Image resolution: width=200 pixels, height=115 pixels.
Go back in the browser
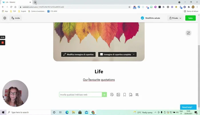(x=3, y=7)
